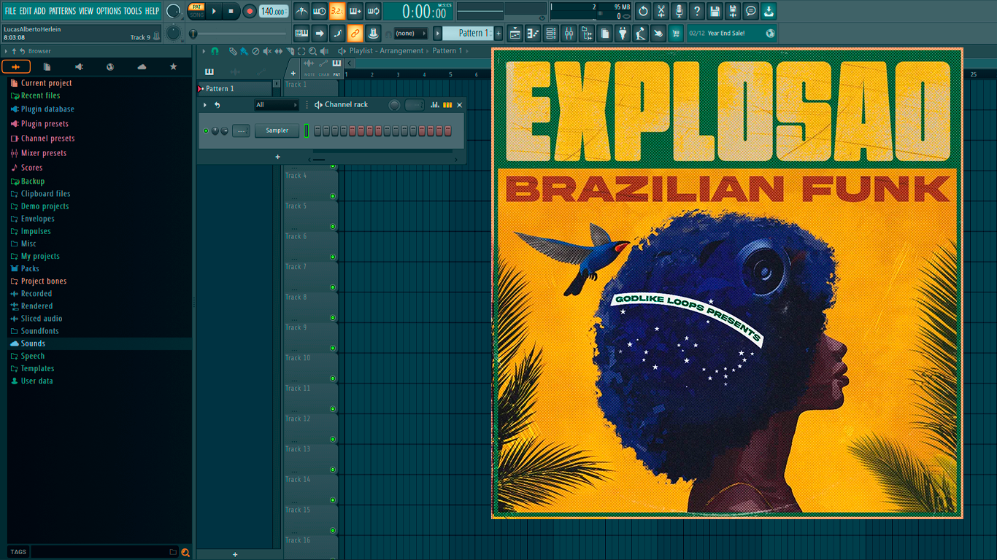Select the playlist Zoom tool

[312, 51]
